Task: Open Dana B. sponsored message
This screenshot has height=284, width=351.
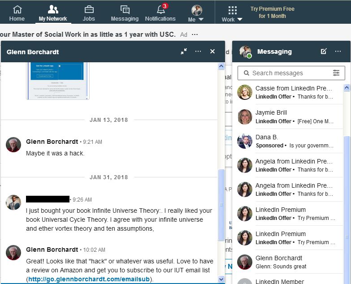Action: (288, 141)
